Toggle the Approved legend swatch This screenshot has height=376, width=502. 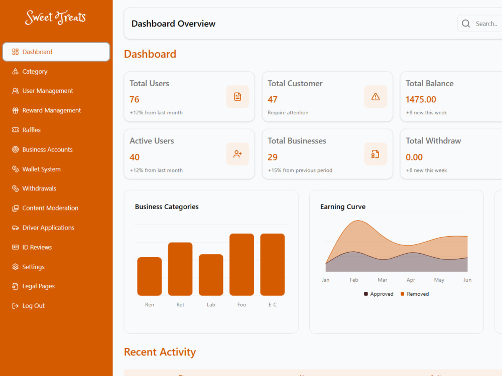pos(365,294)
